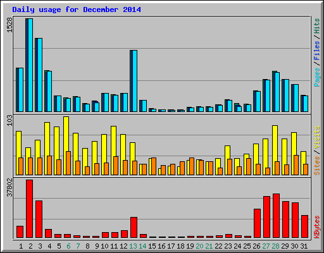Click the Pages legend label
The height and width of the screenshot is (253, 324).
pos(317,77)
